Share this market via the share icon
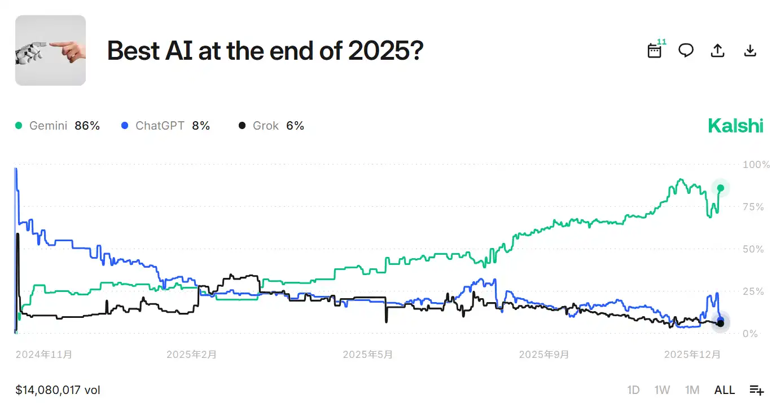 tap(717, 50)
